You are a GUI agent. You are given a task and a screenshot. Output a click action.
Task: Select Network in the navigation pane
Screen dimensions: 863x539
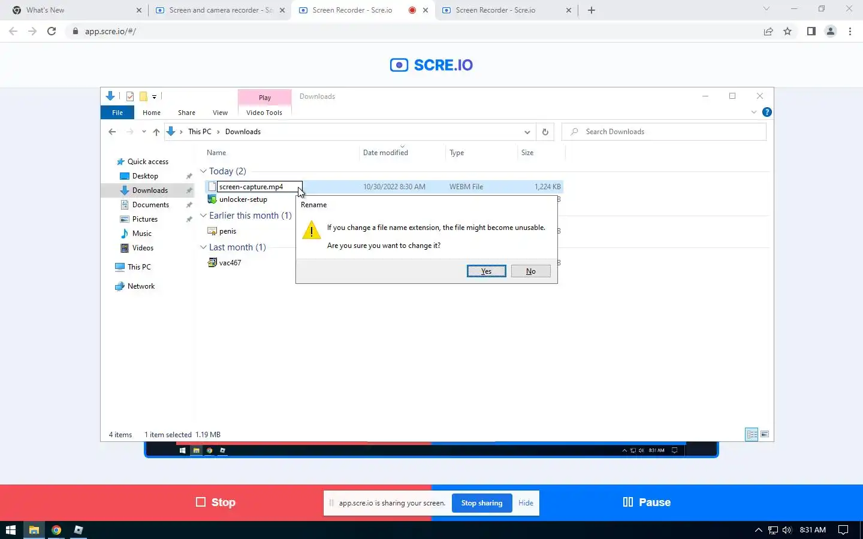pyautogui.click(x=141, y=286)
